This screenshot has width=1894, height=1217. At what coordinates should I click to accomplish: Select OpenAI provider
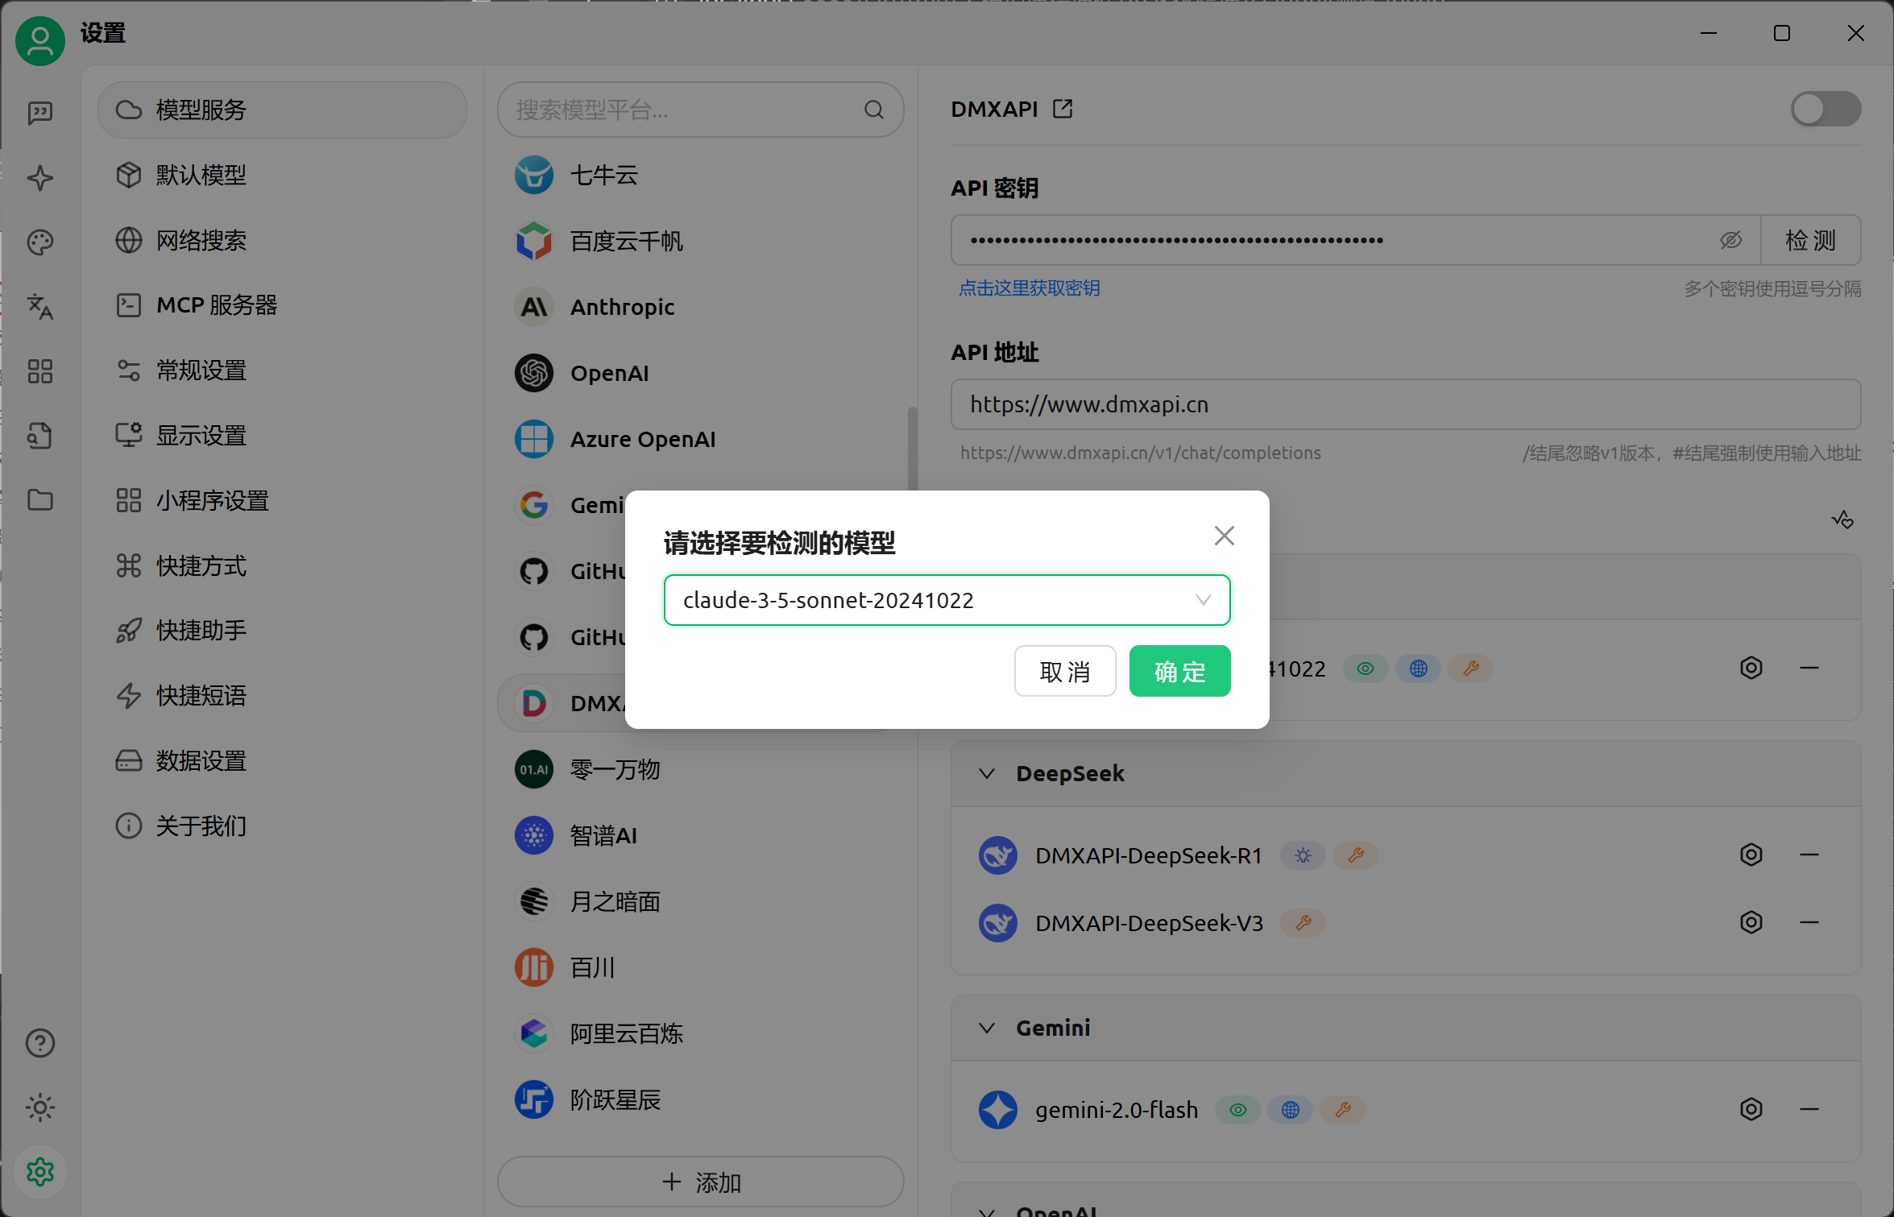click(x=701, y=373)
